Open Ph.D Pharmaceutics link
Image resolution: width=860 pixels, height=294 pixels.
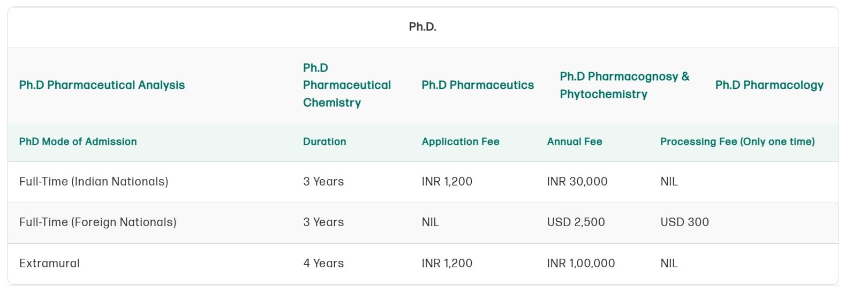coord(477,85)
